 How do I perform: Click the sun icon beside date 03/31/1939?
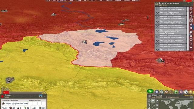click(149, 96)
